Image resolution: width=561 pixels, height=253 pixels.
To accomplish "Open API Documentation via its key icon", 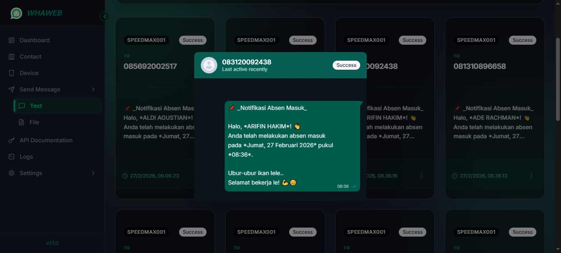I will (11, 140).
